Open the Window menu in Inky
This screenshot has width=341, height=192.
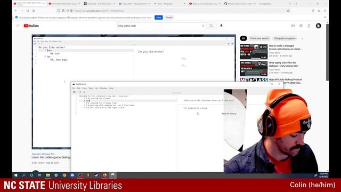click(x=103, y=88)
